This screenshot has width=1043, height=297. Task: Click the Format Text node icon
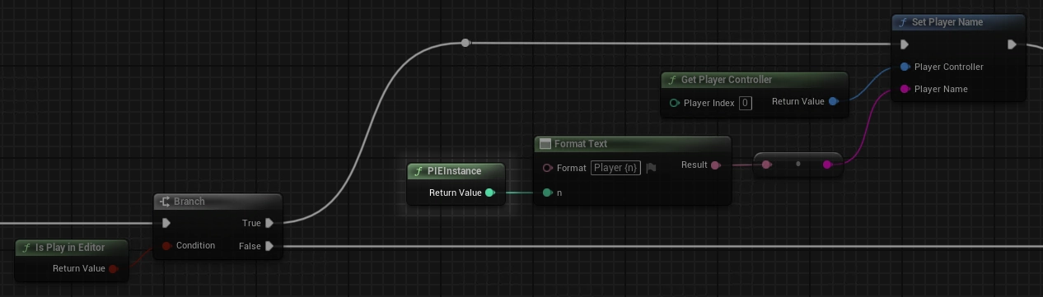click(545, 144)
